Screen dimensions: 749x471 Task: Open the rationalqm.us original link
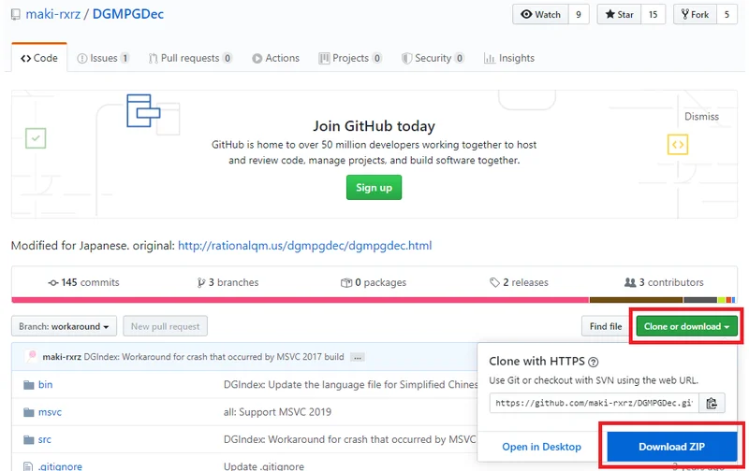tap(304, 246)
